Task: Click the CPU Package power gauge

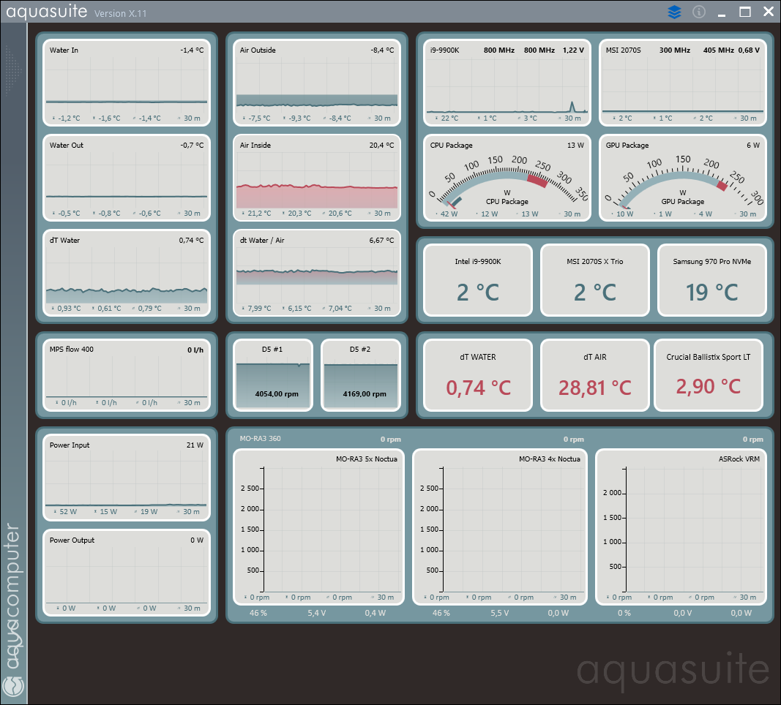Action: (507, 178)
